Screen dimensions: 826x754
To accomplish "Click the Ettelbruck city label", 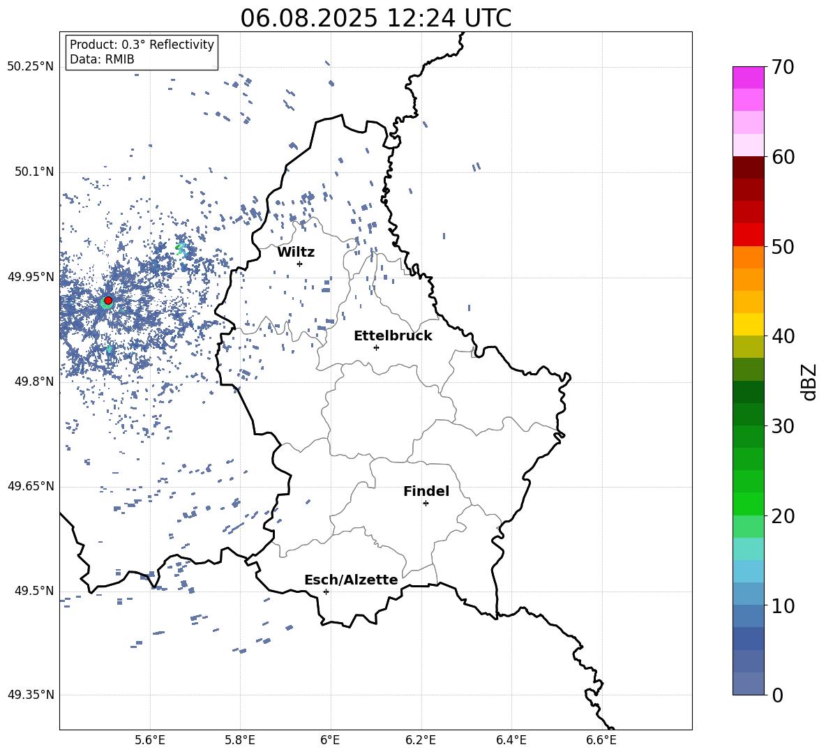I will pyautogui.click(x=393, y=336).
